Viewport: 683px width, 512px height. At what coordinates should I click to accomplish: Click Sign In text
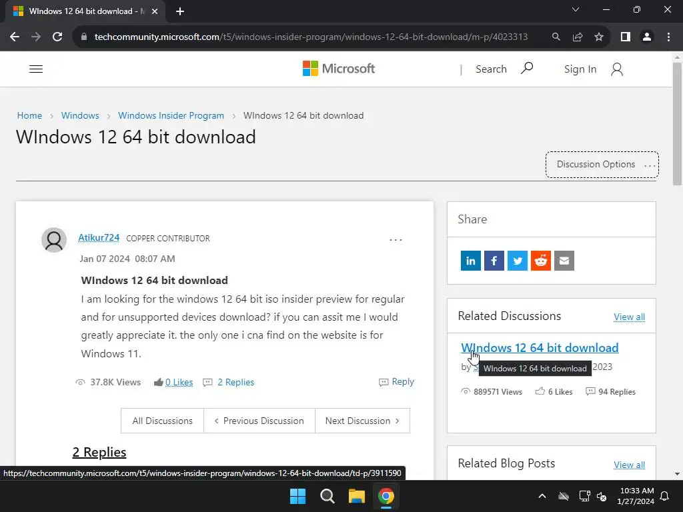pyautogui.click(x=580, y=69)
